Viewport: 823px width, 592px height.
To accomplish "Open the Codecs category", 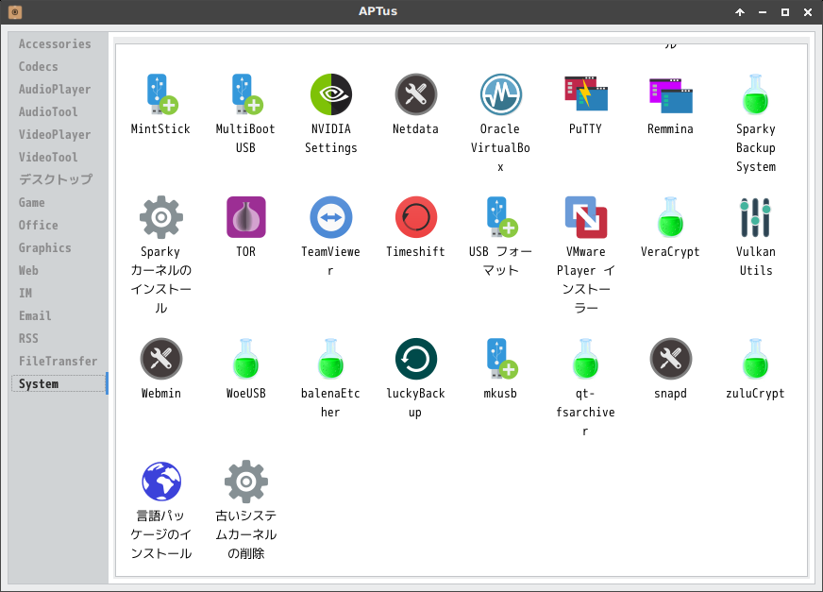I will click(x=39, y=67).
